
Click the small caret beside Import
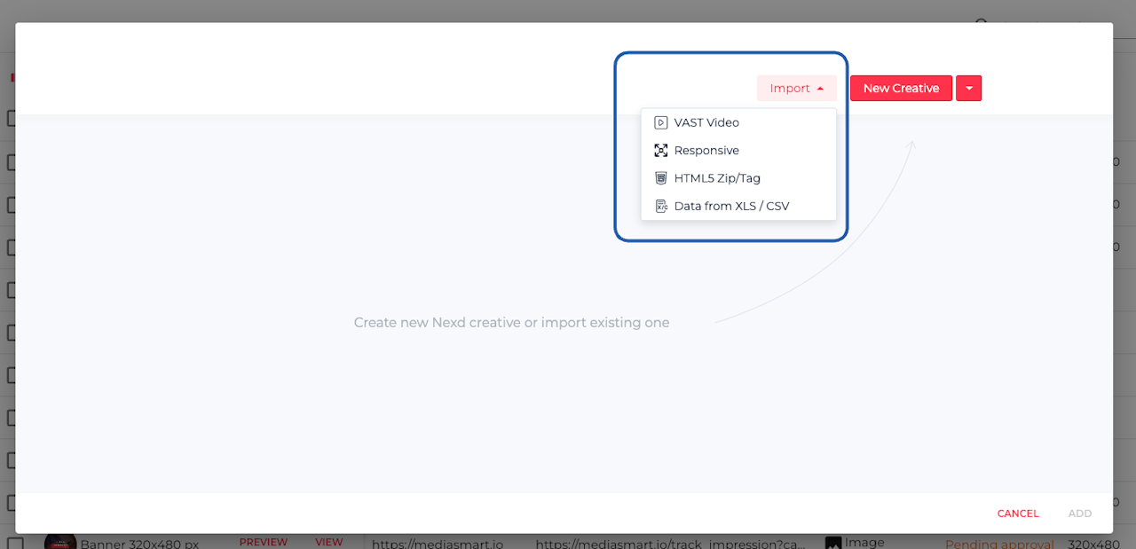[820, 89]
